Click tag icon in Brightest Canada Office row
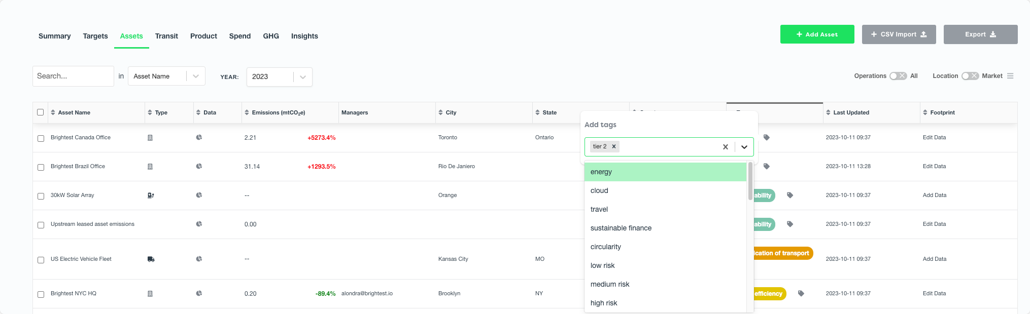 point(766,137)
